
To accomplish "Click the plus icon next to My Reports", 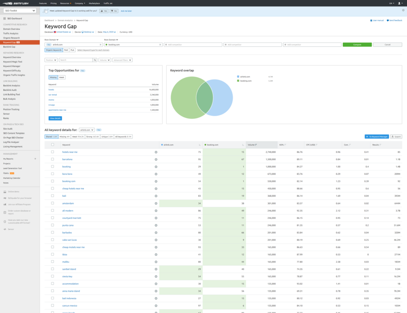I will pyautogui.click(x=35, y=159).
